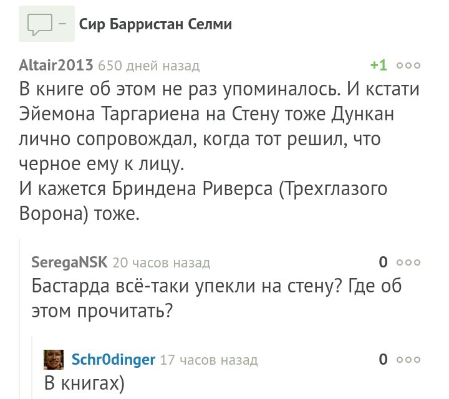Open Altair2013's user profile
This screenshot has height=399, width=449.
[57, 65]
